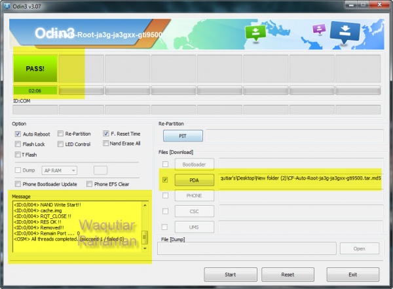
Task: Close the Odin3 window
Action: click(x=379, y=5)
